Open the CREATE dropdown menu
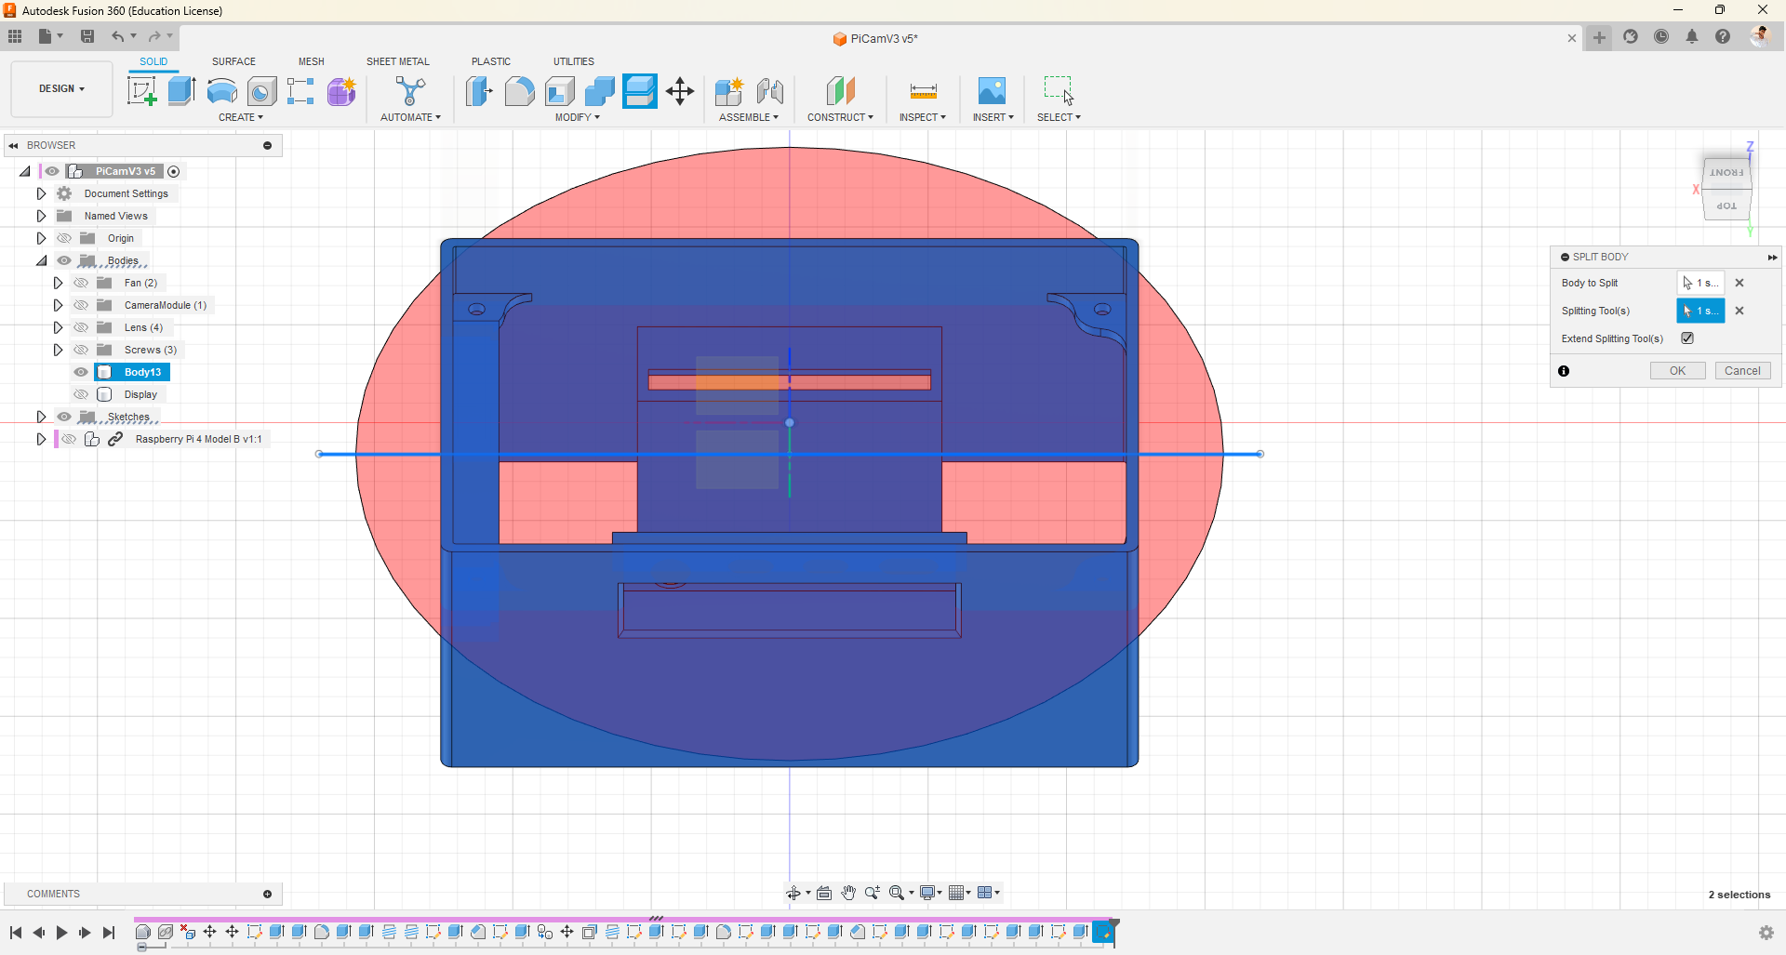 pyautogui.click(x=241, y=117)
